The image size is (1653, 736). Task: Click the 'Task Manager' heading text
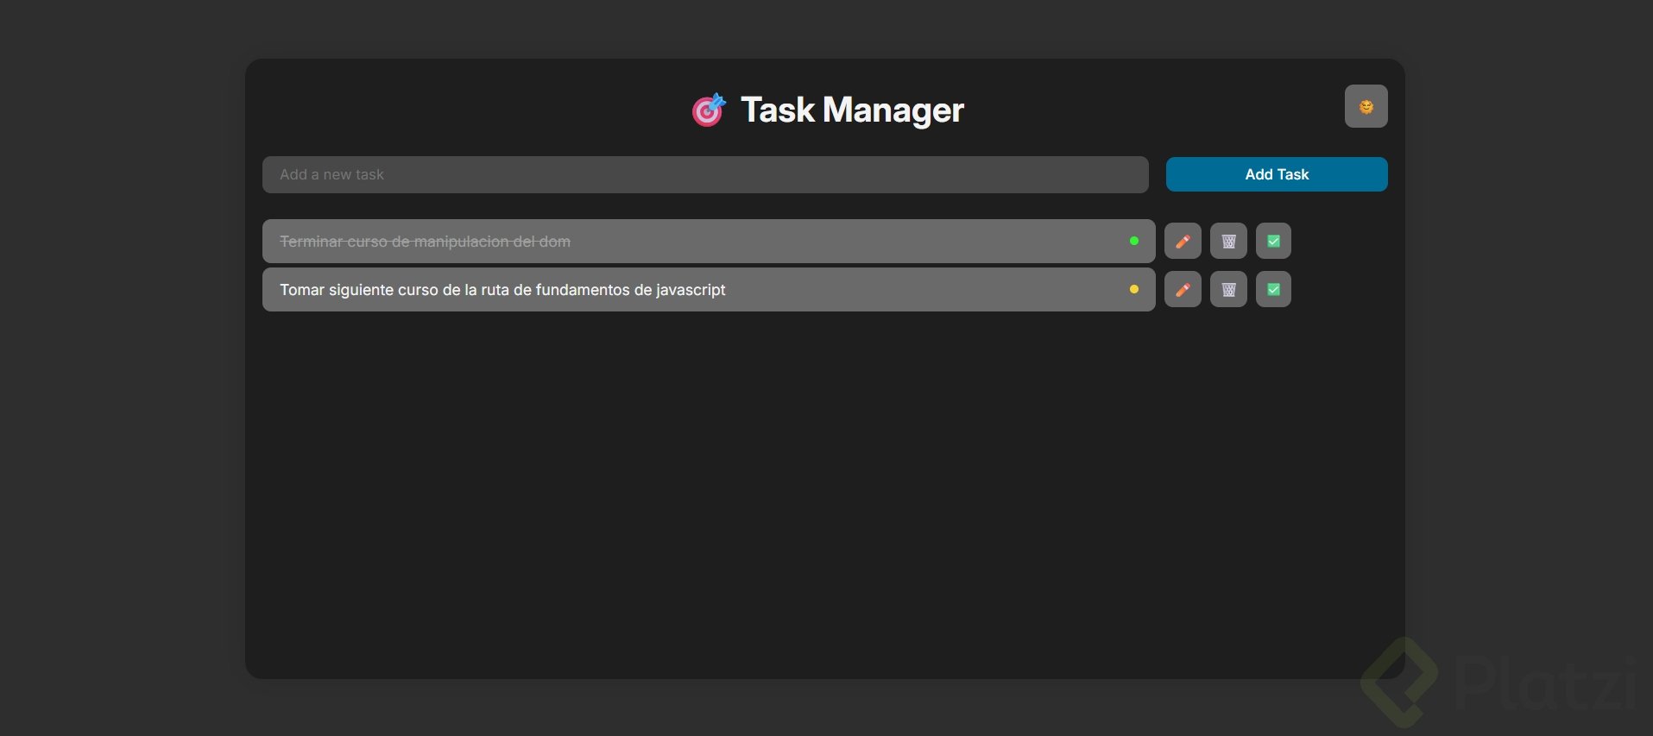coord(851,110)
